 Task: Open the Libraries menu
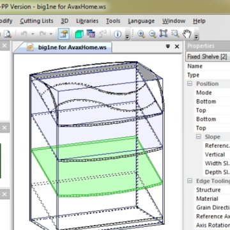(88, 21)
